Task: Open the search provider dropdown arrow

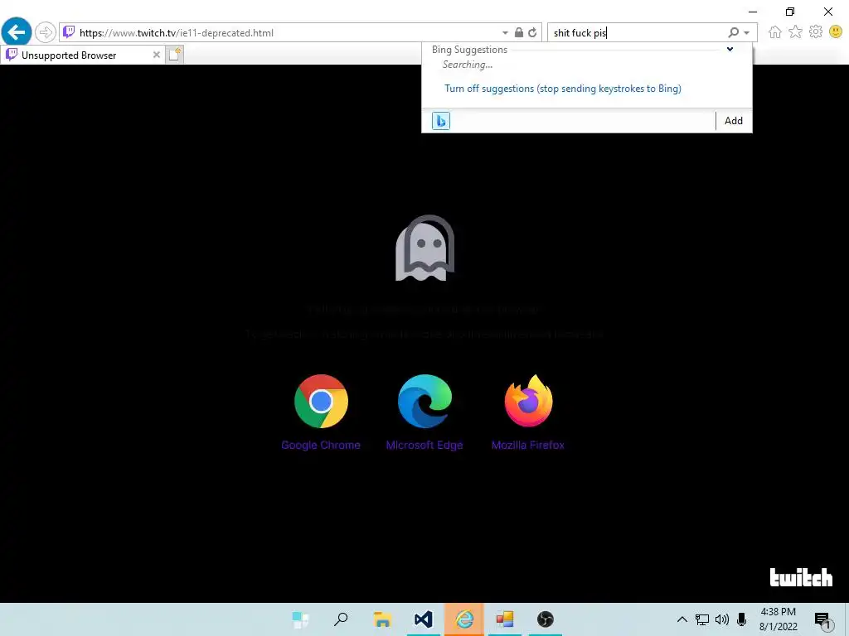Action: pyautogui.click(x=747, y=33)
